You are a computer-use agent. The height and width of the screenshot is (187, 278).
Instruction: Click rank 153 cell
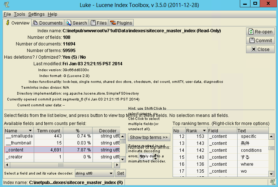196,136
